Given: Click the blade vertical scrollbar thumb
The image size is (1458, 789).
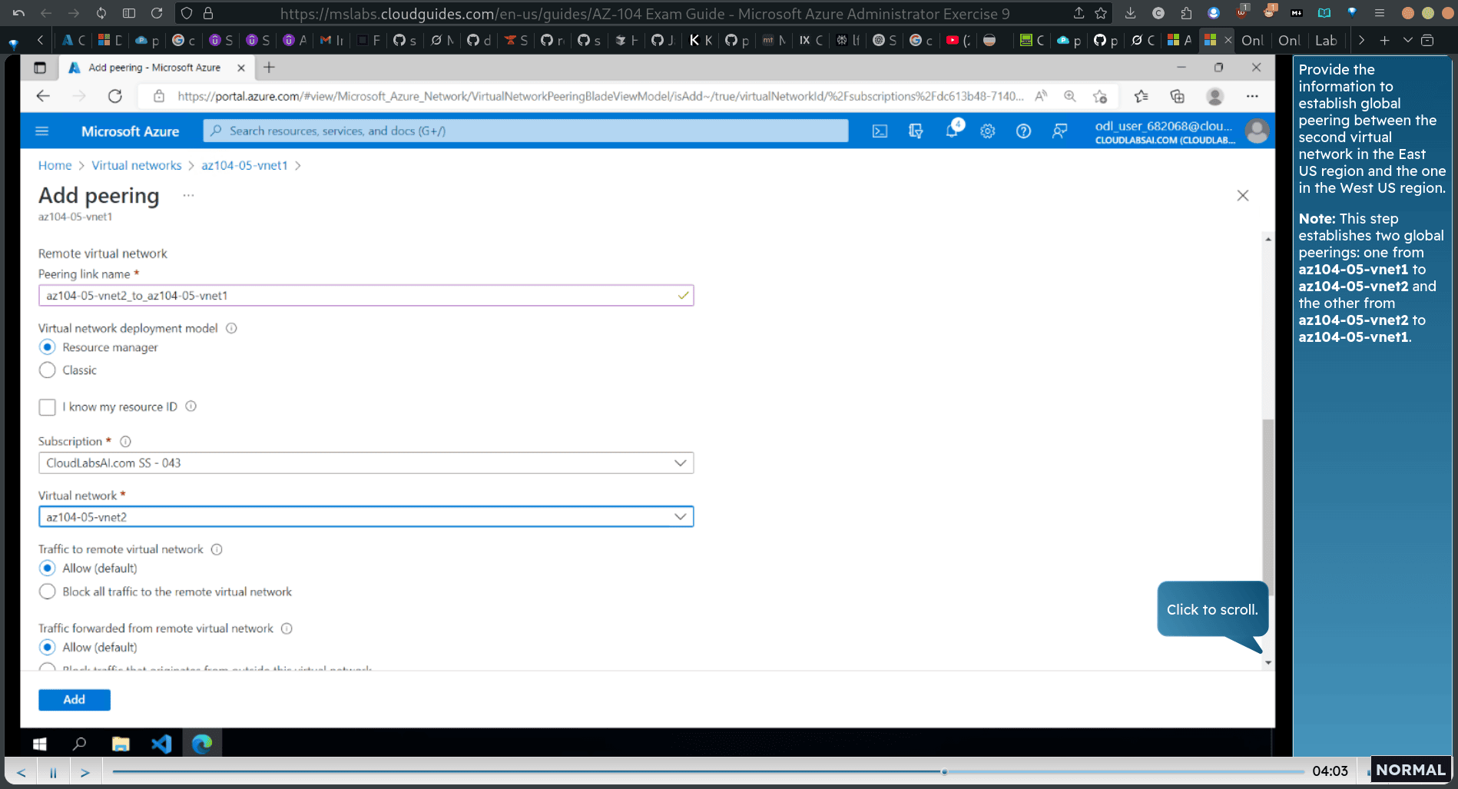Looking at the screenshot, I should (1267, 507).
